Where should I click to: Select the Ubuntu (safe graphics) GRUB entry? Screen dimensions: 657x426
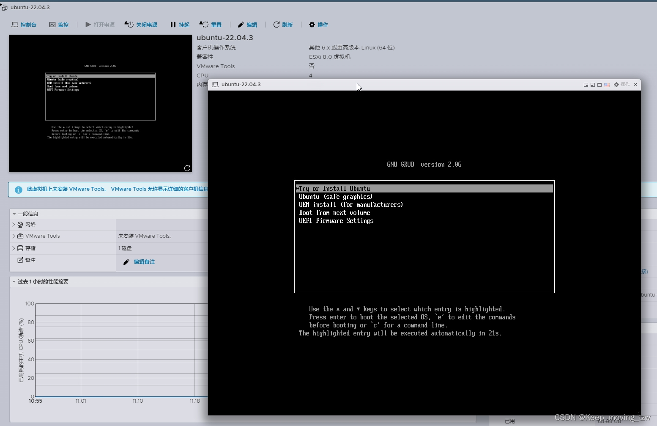[336, 197]
